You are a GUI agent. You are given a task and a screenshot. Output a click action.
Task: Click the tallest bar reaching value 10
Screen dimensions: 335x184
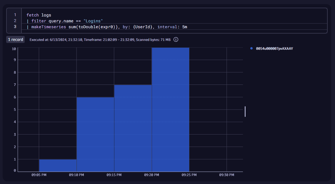coord(170,110)
